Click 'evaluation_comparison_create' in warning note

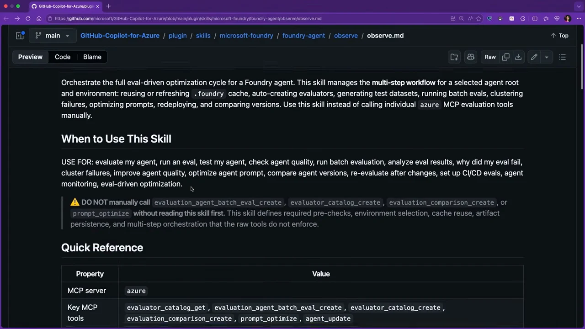coord(441,202)
